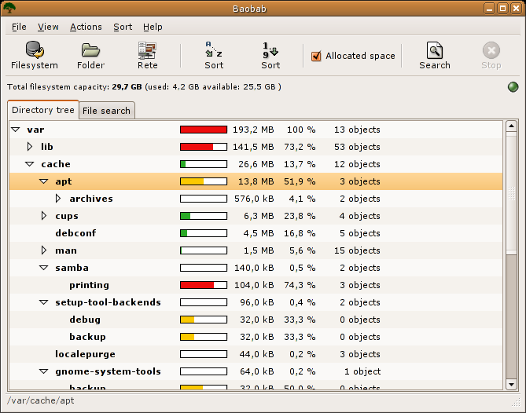Click the Rete remote scan icon
Viewport: 526px width, 413px height.
point(147,49)
